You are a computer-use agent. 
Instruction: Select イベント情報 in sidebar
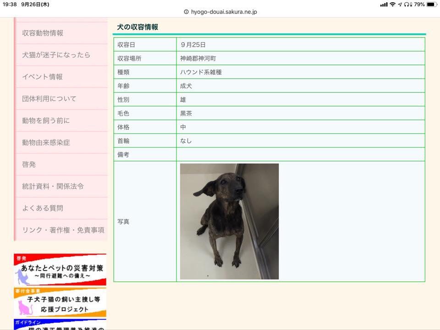62,77
